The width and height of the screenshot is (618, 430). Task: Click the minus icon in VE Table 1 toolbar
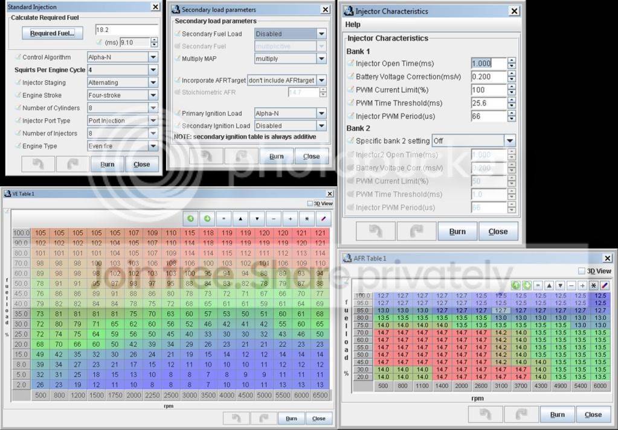point(274,219)
